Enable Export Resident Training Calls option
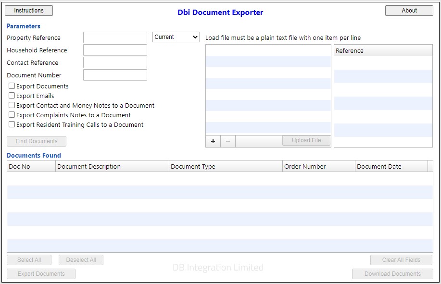The height and width of the screenshot is (284, 441). coord(12,124)
